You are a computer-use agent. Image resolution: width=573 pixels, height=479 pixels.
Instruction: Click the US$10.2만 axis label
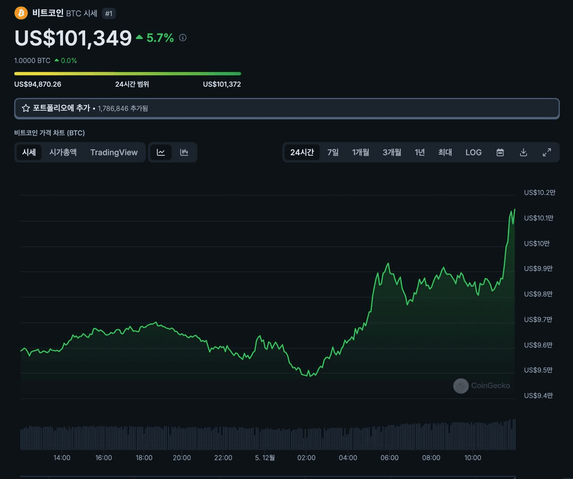(x=539, y=192)
